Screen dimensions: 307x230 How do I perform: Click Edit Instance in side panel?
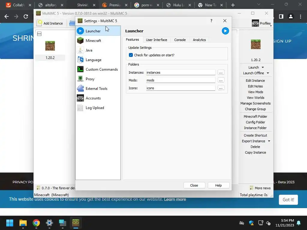(x=255, y=80)
